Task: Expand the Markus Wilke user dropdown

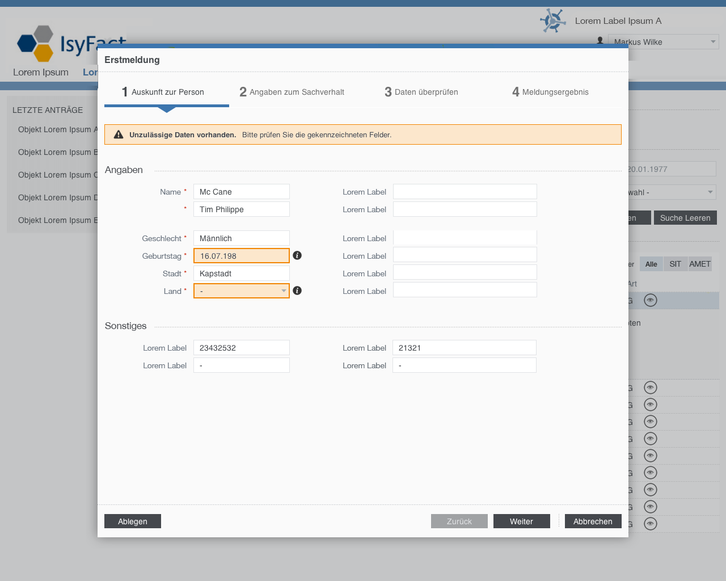Action: (664, 42)
